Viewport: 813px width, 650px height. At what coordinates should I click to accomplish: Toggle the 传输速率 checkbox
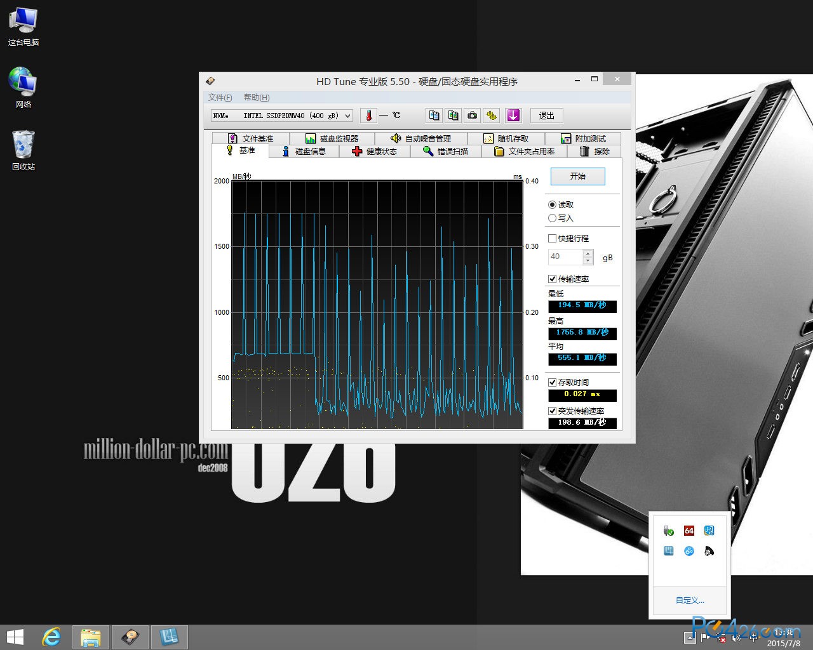[552, 279]
